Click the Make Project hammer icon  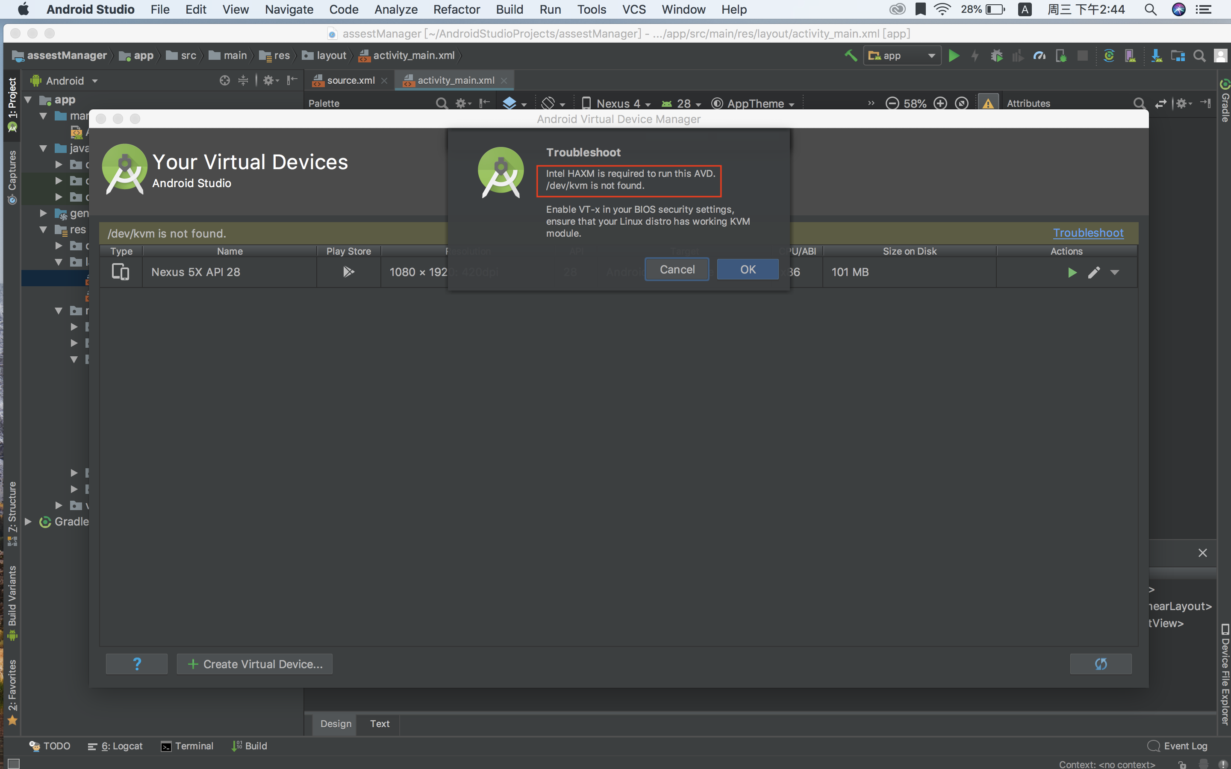(x=851, y=56)
